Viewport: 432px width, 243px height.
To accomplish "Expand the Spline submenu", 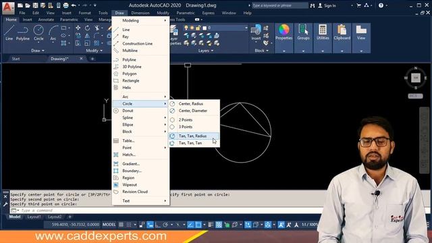I will pyautogui.click(x=140, y=117).
